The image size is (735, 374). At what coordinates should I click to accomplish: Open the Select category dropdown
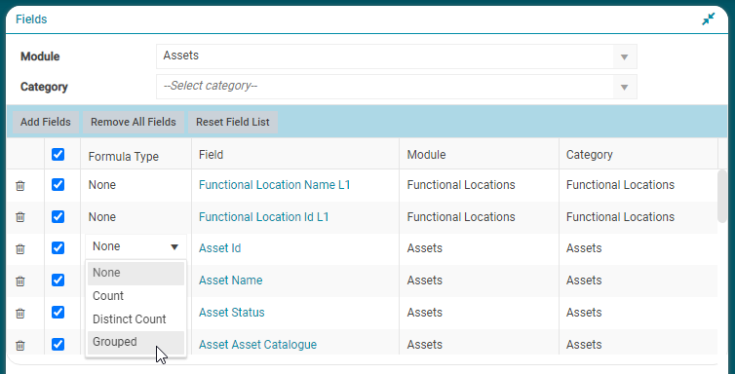pos(397,87)
